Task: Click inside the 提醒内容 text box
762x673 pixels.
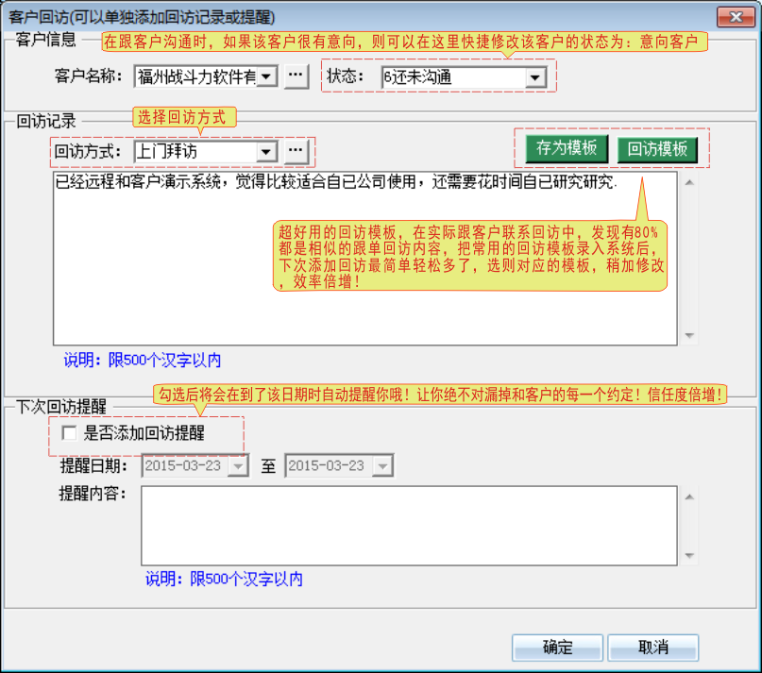Action: point(409,526)
